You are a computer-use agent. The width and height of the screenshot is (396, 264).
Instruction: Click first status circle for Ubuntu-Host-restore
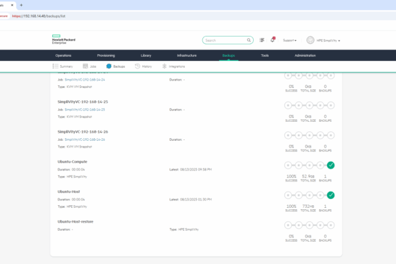click(288, 225)
